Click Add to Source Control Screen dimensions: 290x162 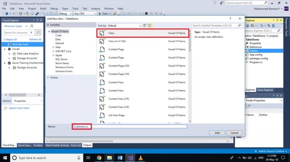click(271, 151)
